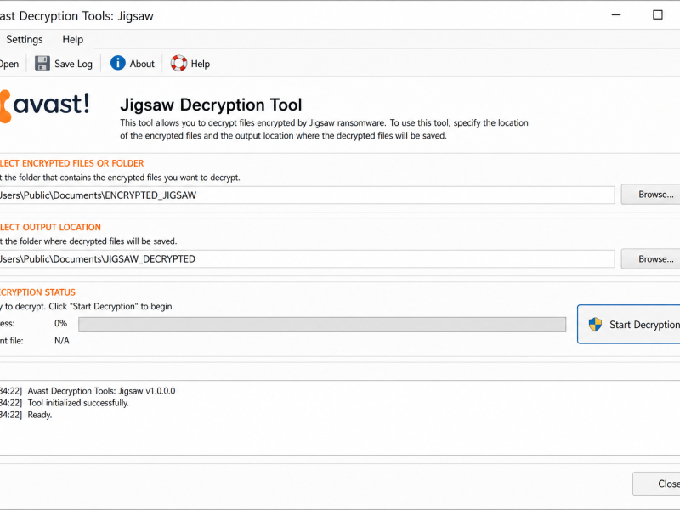The height and width of the screenshot is (510, 680).
Task: Open About via the blue info icon
Action: (x=117, y=63)
